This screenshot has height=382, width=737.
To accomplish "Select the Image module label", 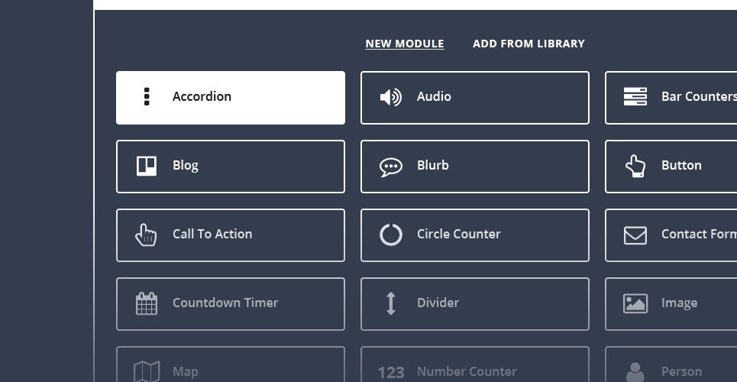I will pos(679,303).
